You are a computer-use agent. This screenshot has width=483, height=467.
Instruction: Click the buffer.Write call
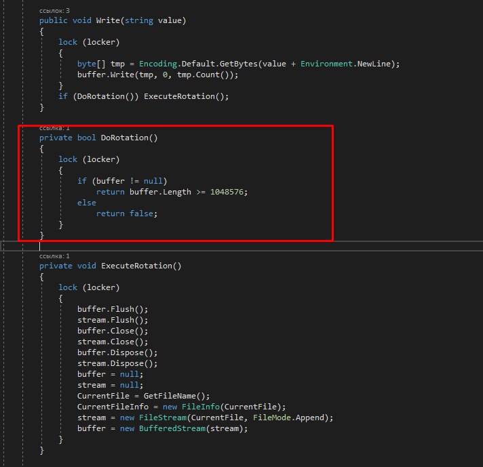(x=106, y=75)
